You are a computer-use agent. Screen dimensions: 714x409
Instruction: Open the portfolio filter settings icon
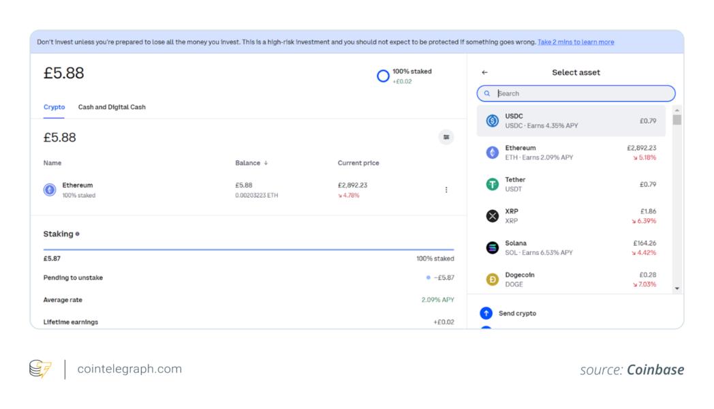tap(446, 137)
